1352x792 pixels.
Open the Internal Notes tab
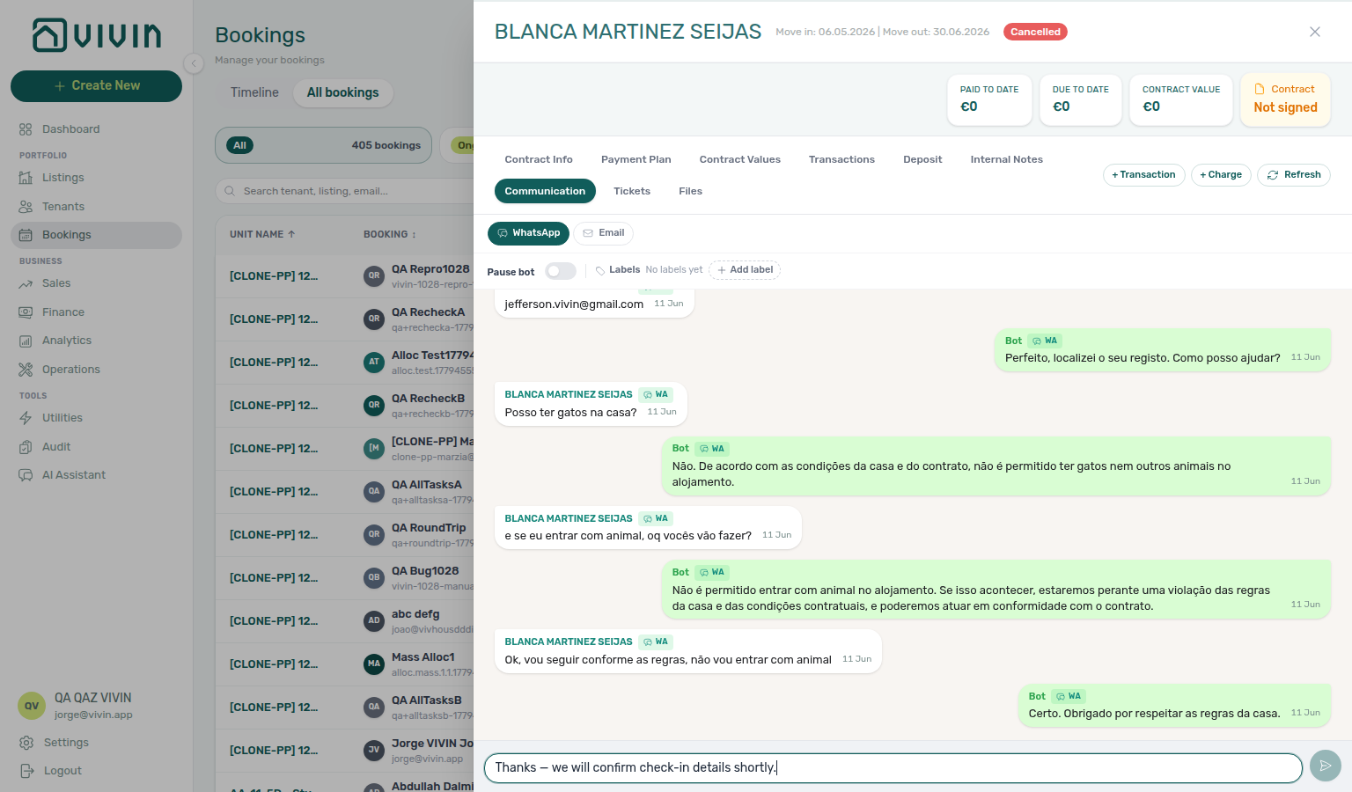[1007, 159]
